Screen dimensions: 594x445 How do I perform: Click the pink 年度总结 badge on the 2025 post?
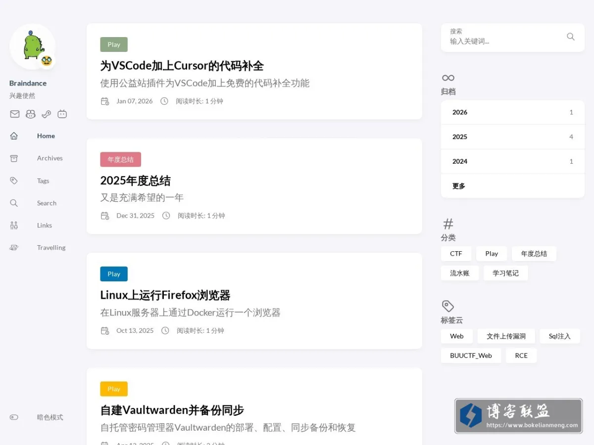coord(121,159)
